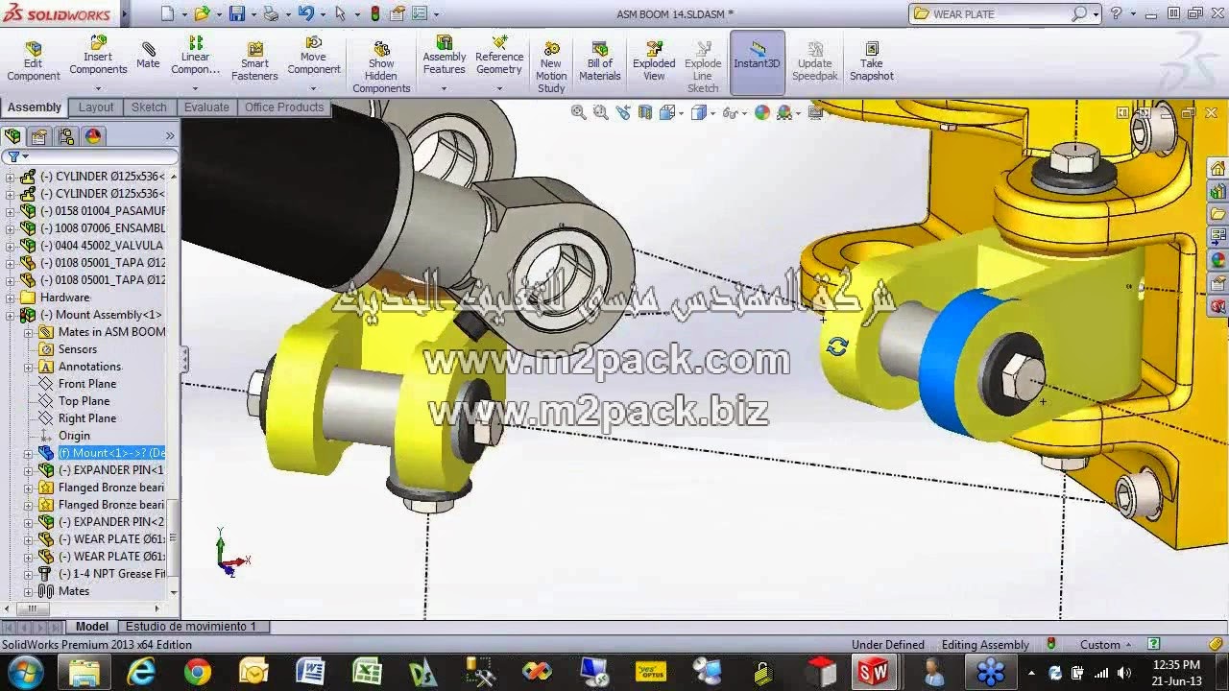Open PropertyManager panel tab
The height and width of the screenshot is (691, 1229).
(x=39, y=136)
